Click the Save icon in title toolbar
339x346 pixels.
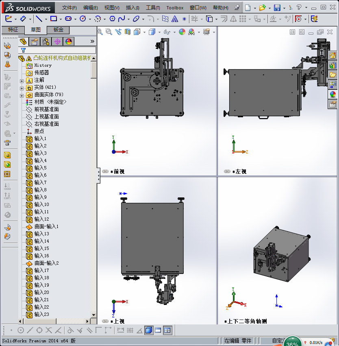coord(277,8)
